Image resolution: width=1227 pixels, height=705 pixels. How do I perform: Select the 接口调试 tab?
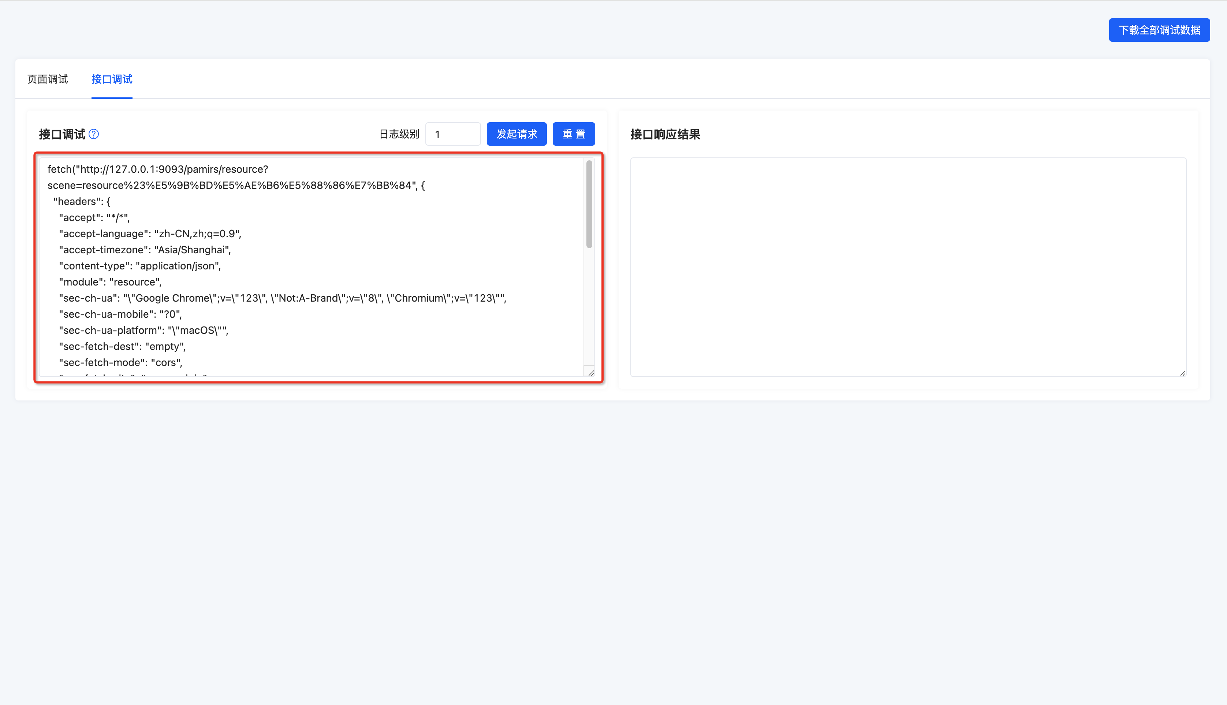tap(111, 79)
